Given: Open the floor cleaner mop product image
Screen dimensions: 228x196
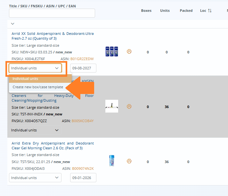Looking at the screenshot, I should [111, 106].
